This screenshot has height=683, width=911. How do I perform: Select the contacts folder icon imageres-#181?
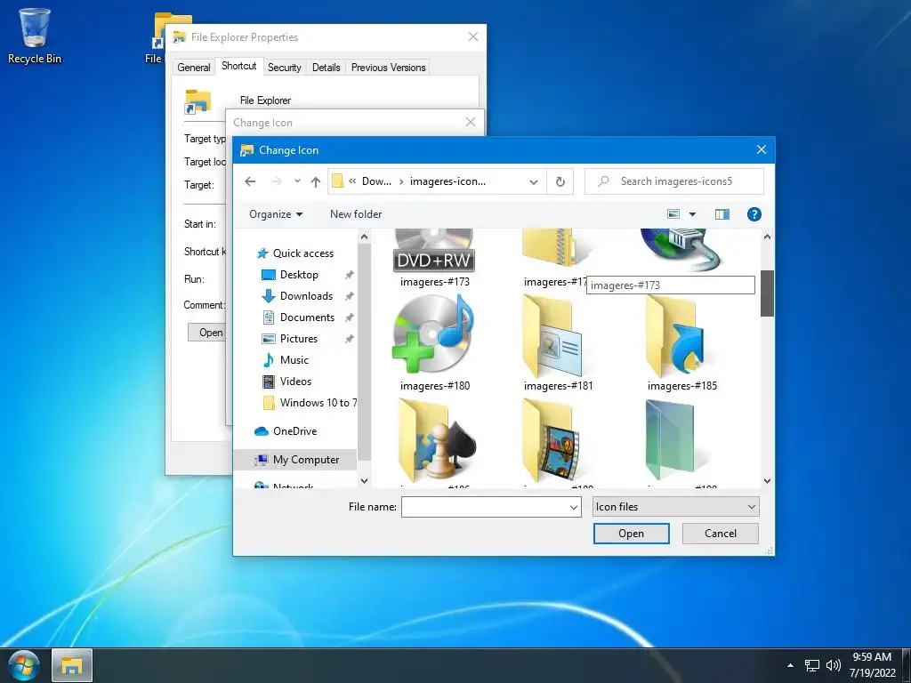559,341
